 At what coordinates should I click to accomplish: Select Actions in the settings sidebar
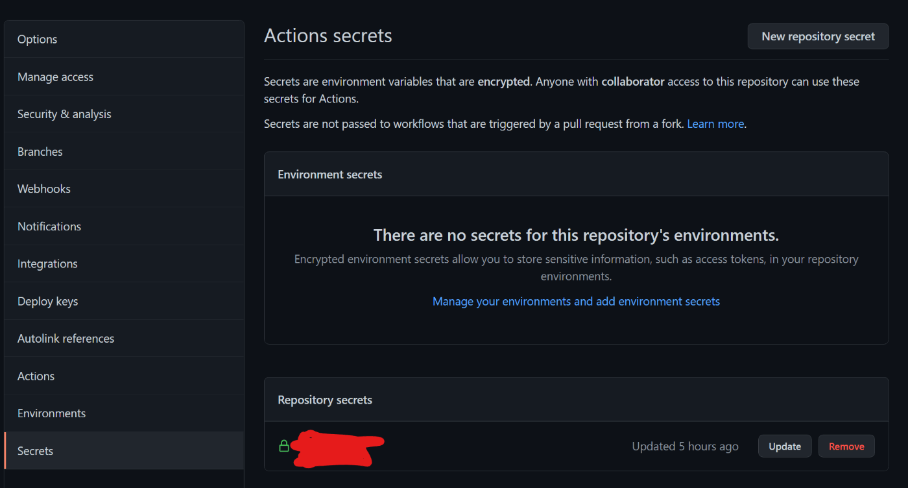pos(124,376)
